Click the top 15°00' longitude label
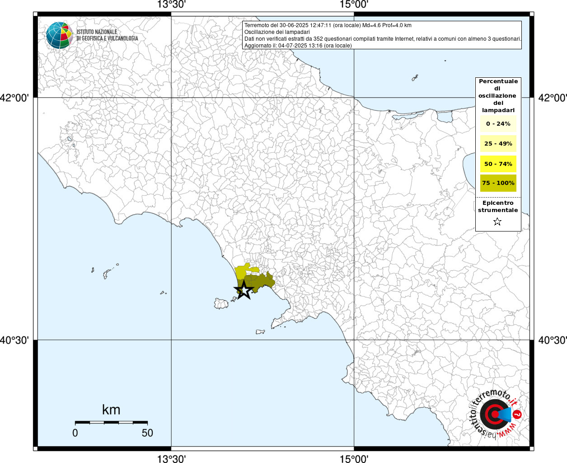 [354, 5]
